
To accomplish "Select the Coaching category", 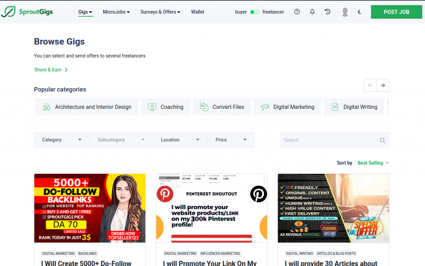I will (166, 107).
